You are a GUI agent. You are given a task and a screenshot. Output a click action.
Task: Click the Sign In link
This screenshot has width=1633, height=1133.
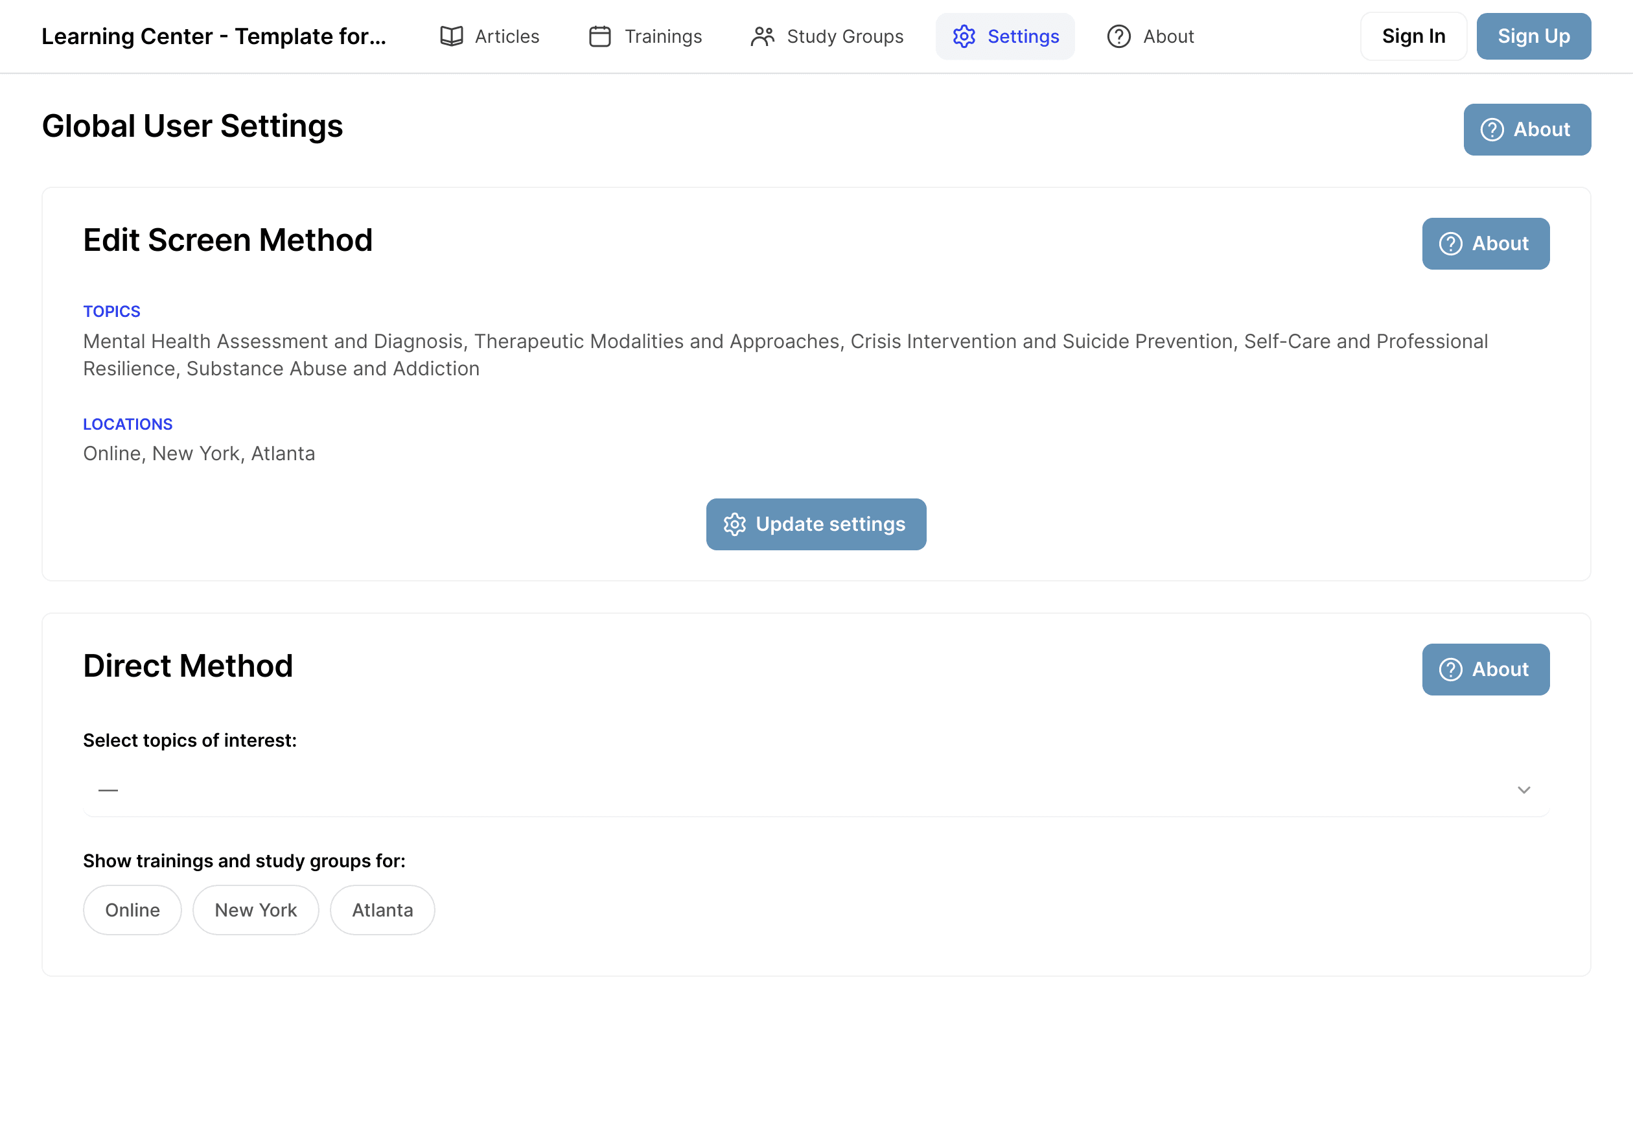[1413, 36]
